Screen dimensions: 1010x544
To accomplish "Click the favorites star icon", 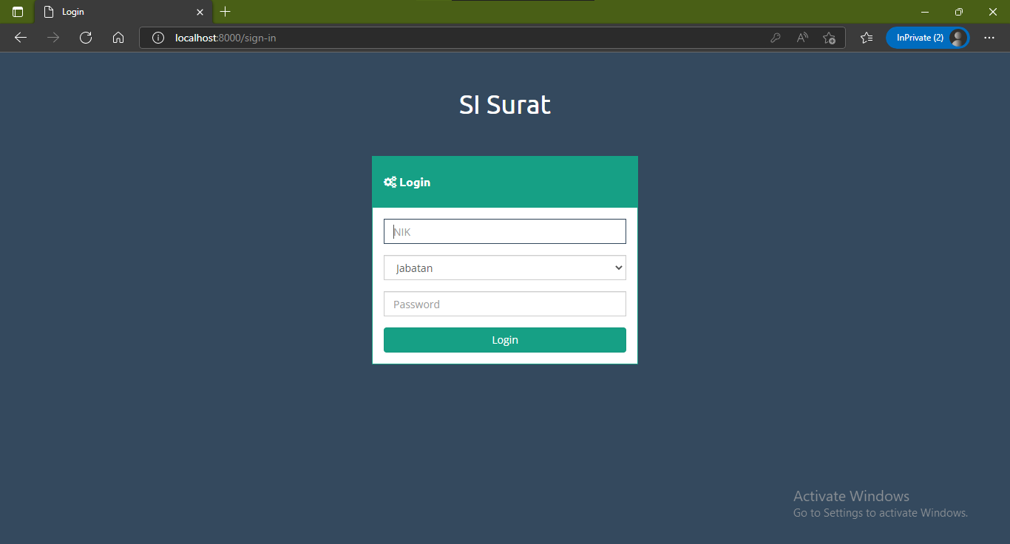I will pos(829,38).
